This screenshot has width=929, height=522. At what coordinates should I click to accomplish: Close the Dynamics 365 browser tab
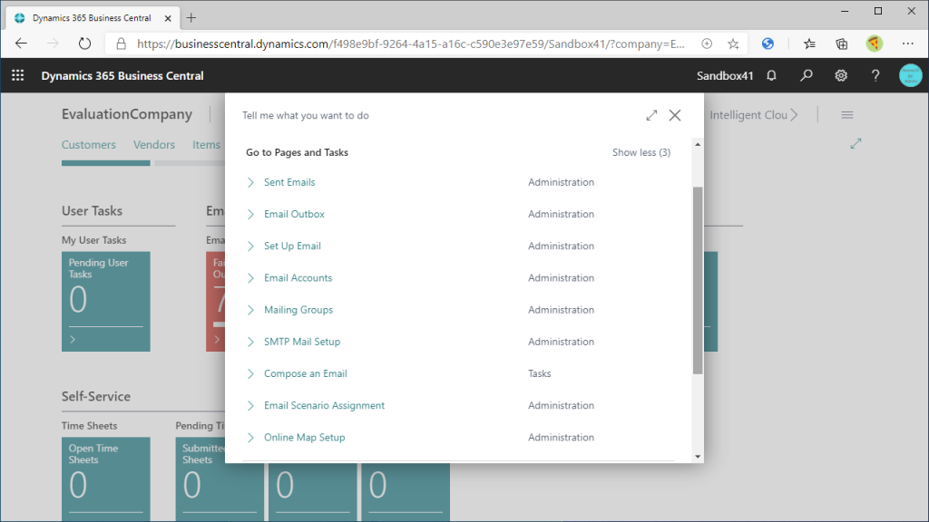click(x=168, y=18)
